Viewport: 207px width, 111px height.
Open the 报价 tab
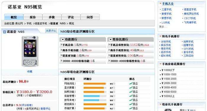tap(33, 17)
